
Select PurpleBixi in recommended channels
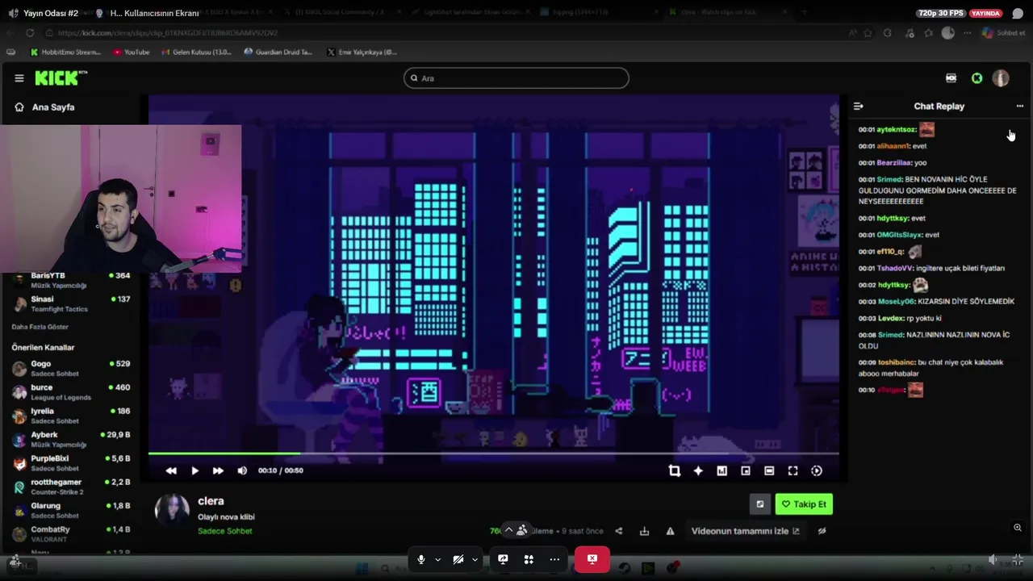tap(71, 463)
